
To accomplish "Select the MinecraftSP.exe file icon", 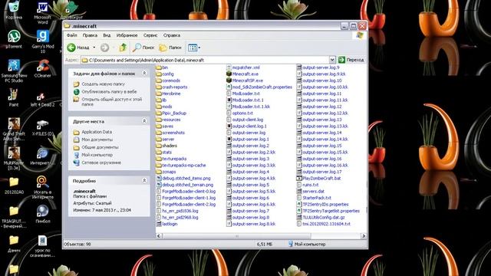I will [x=229, y=80].
